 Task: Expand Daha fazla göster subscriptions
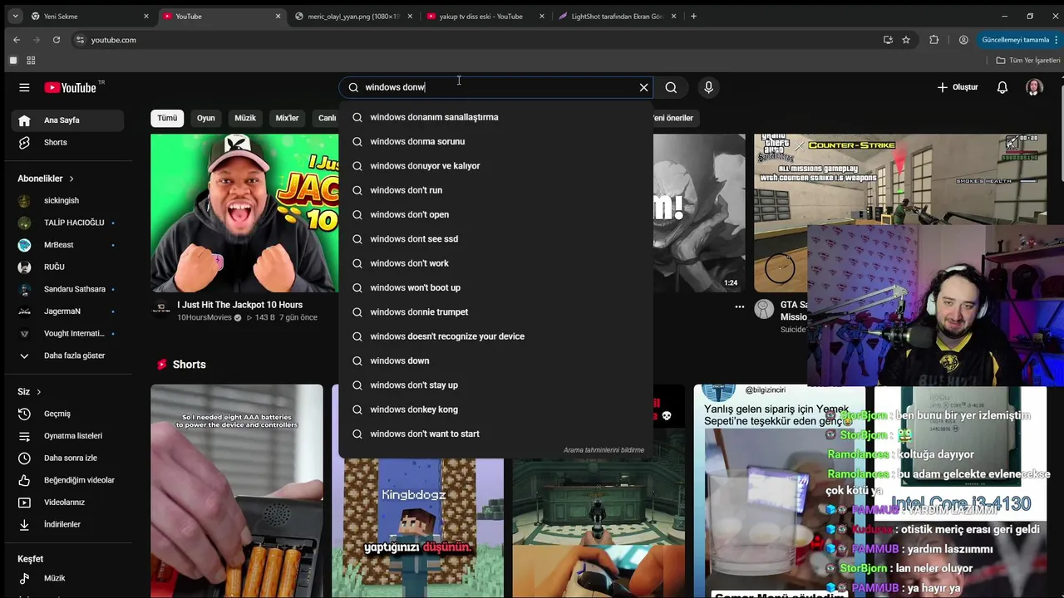68,355
